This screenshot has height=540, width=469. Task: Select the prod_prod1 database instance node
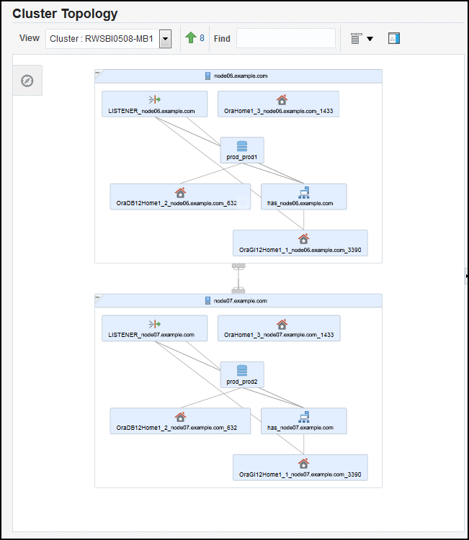coord(241,150)
